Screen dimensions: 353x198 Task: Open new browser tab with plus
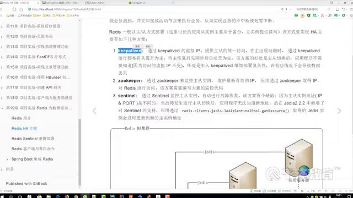[173, 3]
